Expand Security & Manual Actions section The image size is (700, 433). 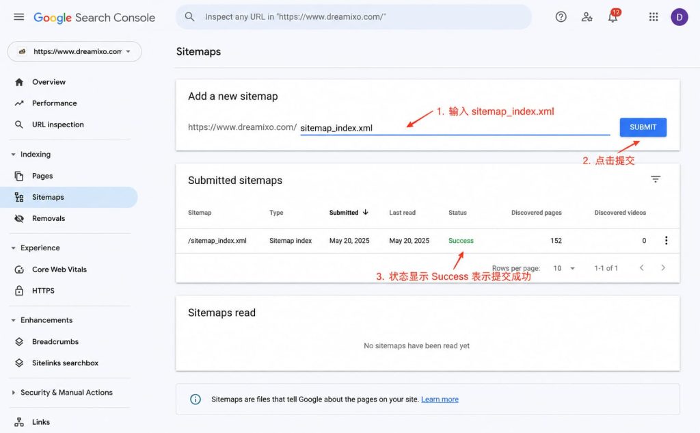[14, 393]
